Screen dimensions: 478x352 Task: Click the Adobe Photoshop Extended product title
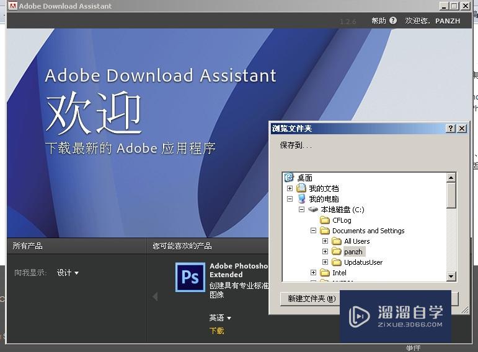coord(239,270)
